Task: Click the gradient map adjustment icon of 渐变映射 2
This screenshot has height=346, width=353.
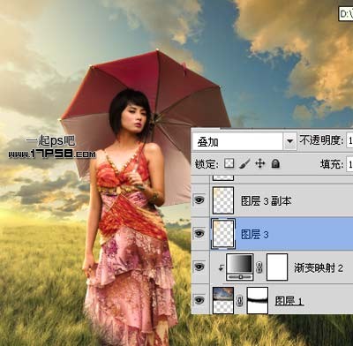Action: click(240, 267)
